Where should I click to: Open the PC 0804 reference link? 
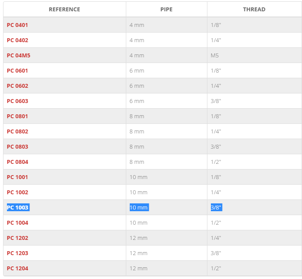(x=17, y=162)
